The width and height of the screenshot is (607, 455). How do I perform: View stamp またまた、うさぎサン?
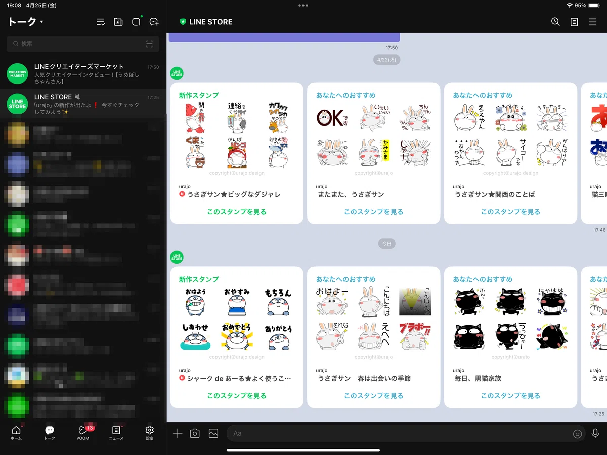pos(374,212)
